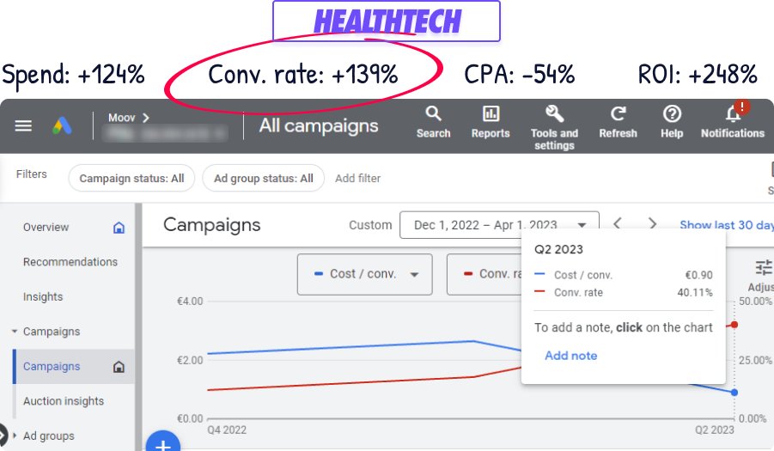
Task: Open the Help icon
Action: click(x=672, y=121)
